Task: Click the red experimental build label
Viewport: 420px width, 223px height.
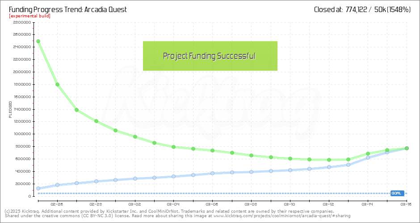Action: [x=29, y=16]
